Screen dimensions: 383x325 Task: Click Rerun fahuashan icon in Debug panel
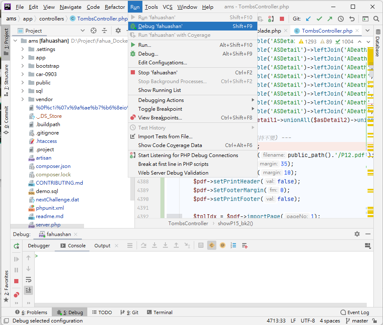16,246
